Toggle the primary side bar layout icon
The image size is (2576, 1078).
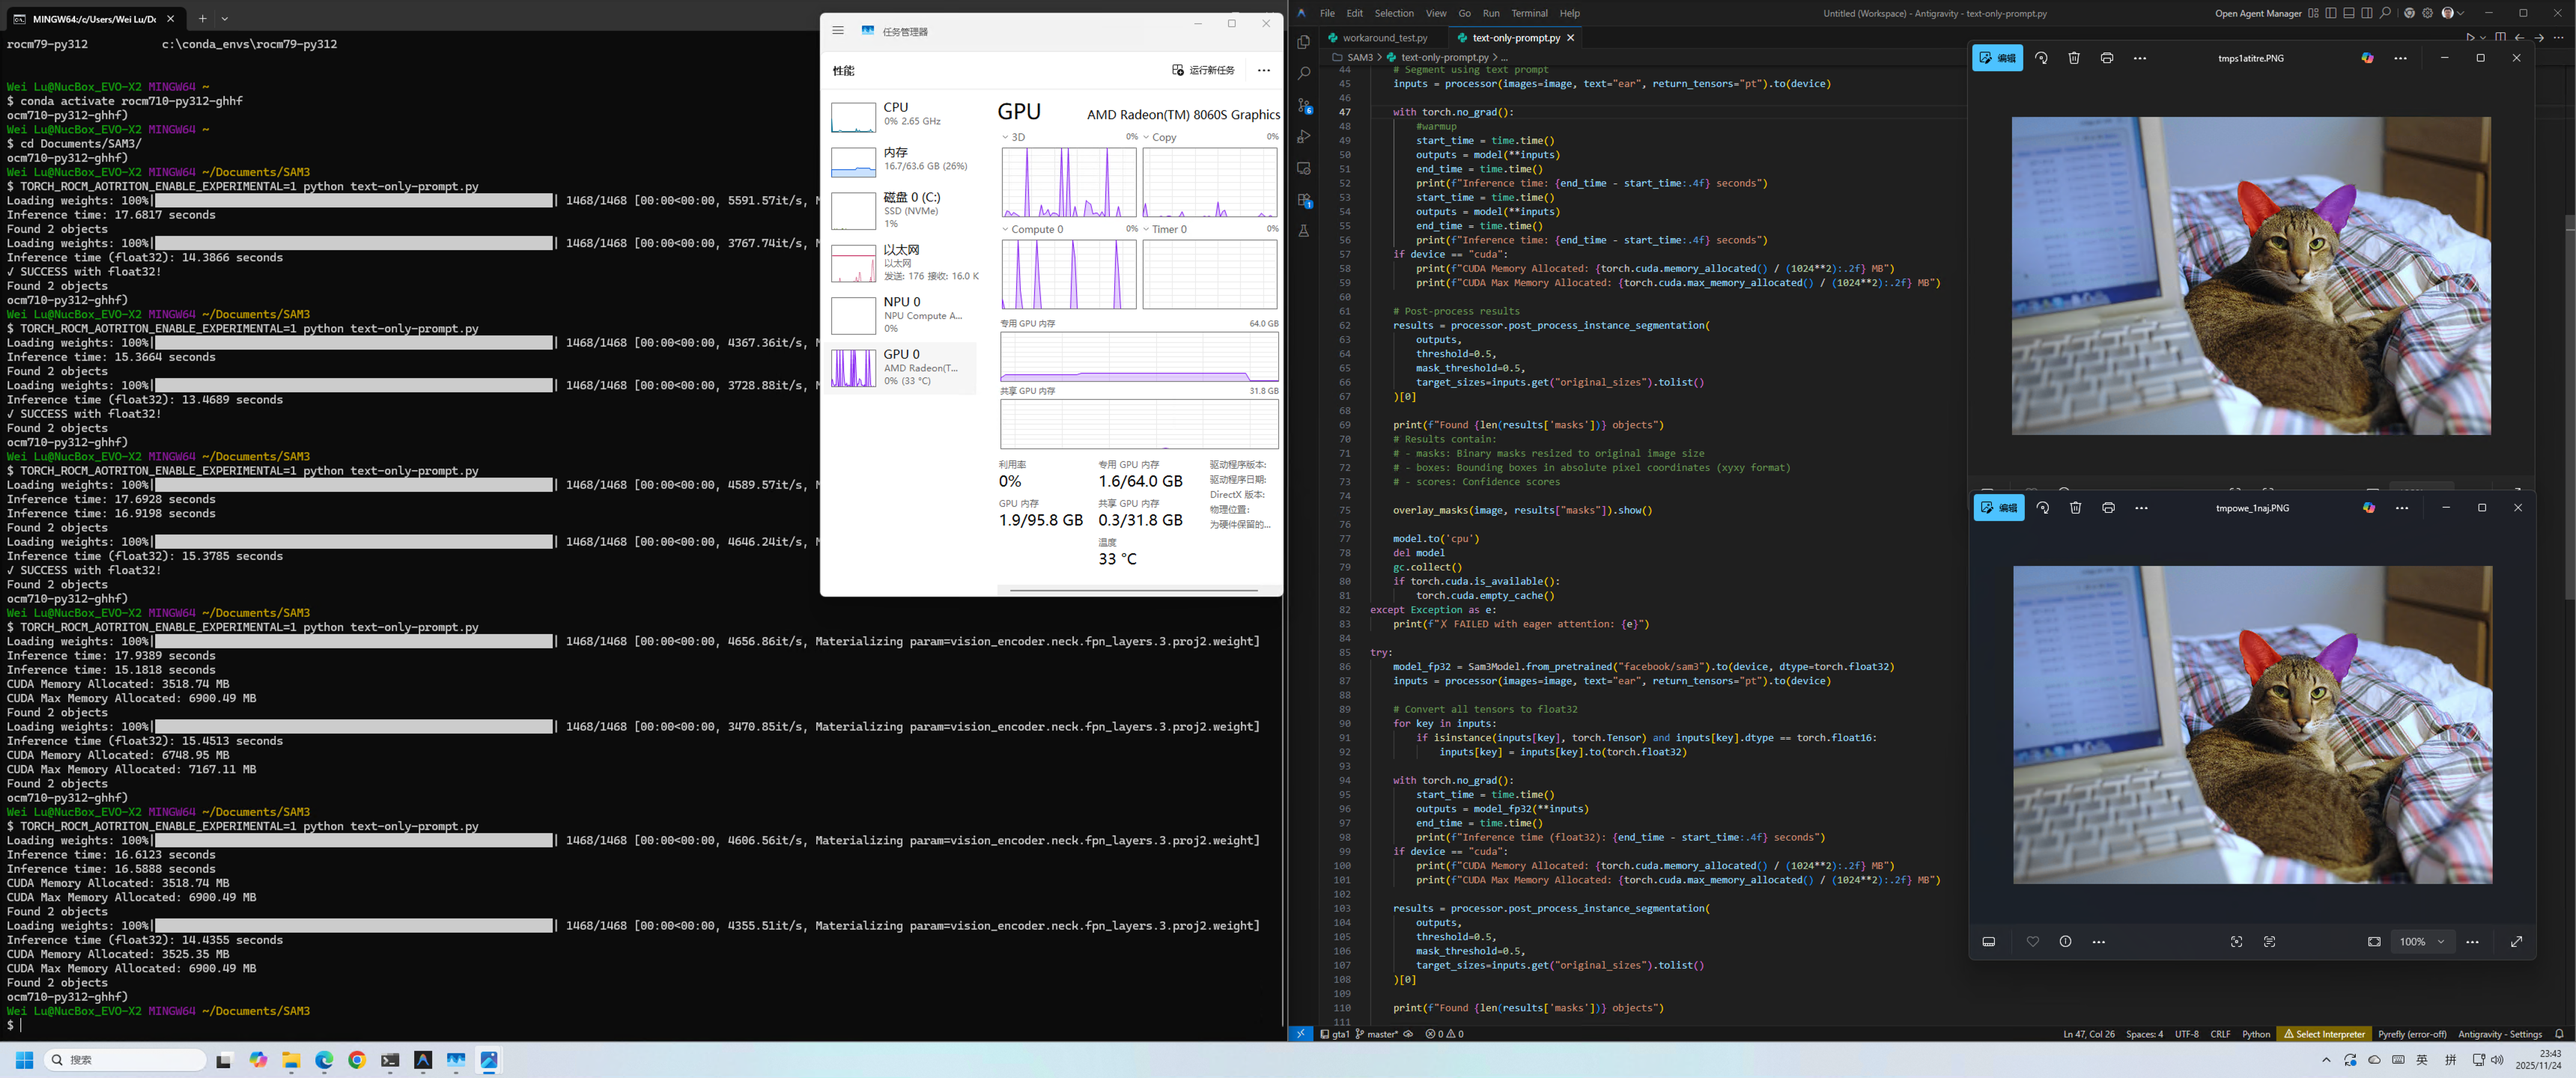[x=2331, y=13]
